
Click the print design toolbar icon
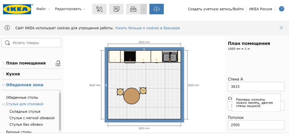(x=133, y=9)
